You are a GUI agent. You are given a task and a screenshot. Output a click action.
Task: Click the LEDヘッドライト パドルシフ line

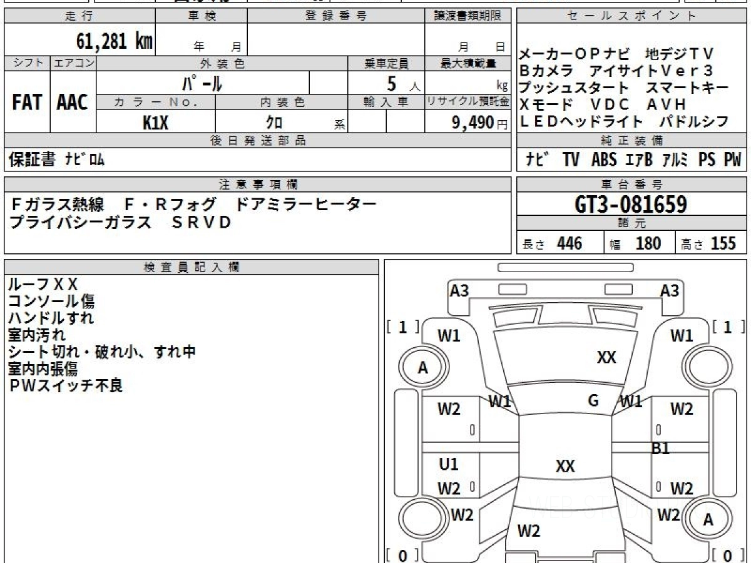(x=624, y=121)
